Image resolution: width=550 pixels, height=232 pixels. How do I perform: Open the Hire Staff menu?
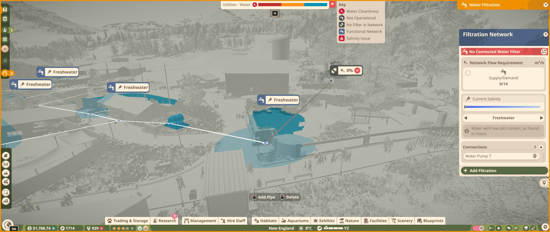tap(233, 220)
